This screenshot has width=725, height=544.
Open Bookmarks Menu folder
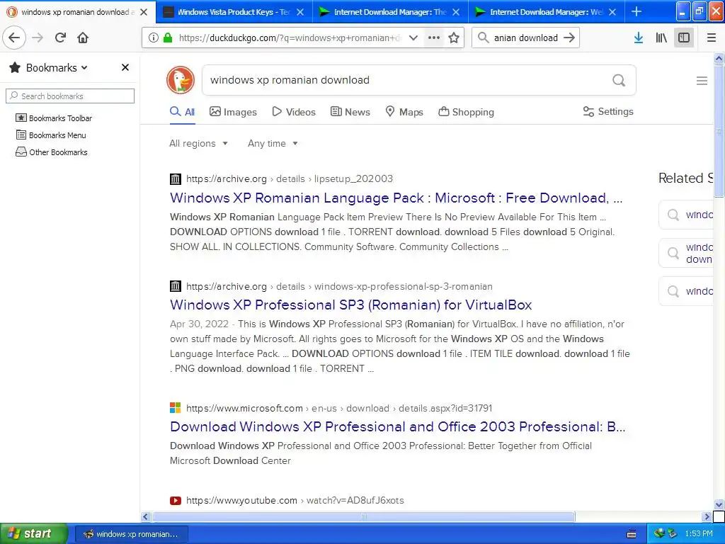51,135
